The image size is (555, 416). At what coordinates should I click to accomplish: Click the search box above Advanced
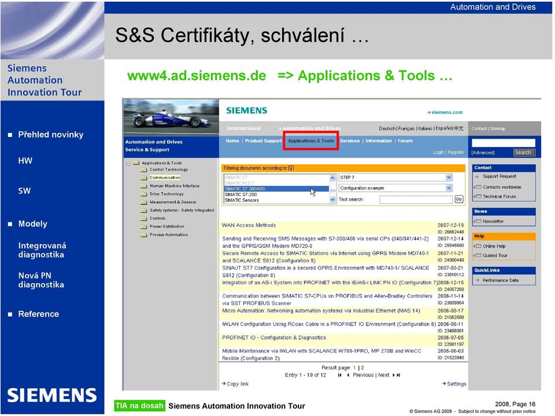(x=504, y=143)
